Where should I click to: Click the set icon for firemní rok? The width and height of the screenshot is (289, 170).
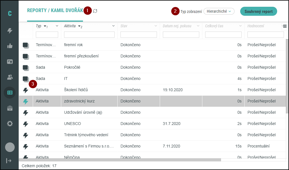click(x=26, y=45)
